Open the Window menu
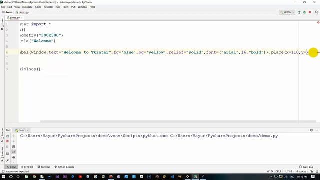The width and height of the screenshot is (320, 180). click(82, 7)
